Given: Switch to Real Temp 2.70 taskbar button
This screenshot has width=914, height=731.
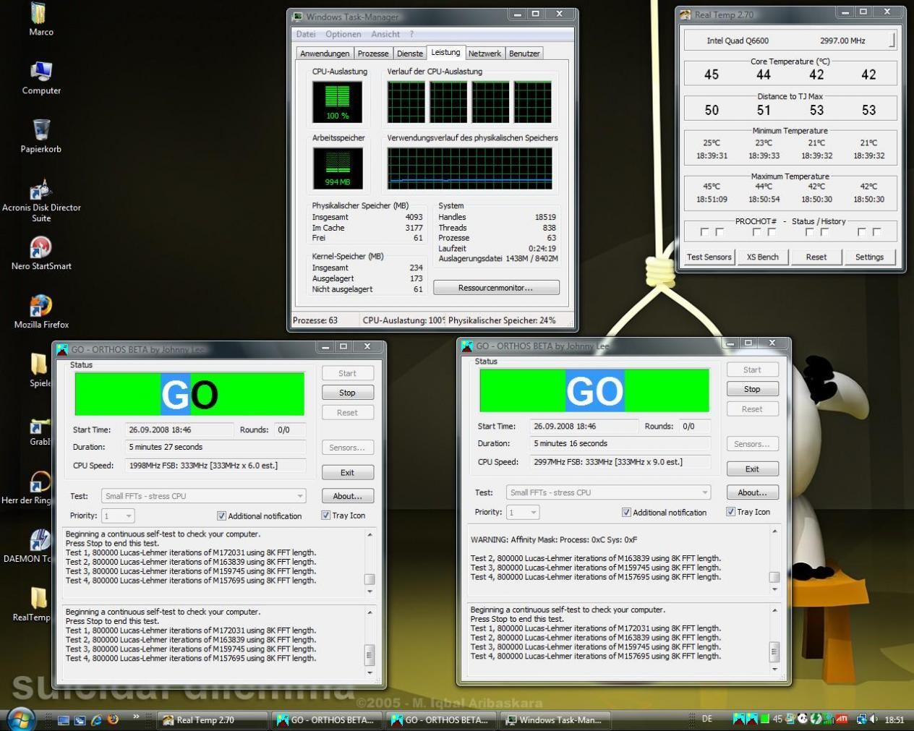Looking at the screenshot, I should (x=212, y=720).
